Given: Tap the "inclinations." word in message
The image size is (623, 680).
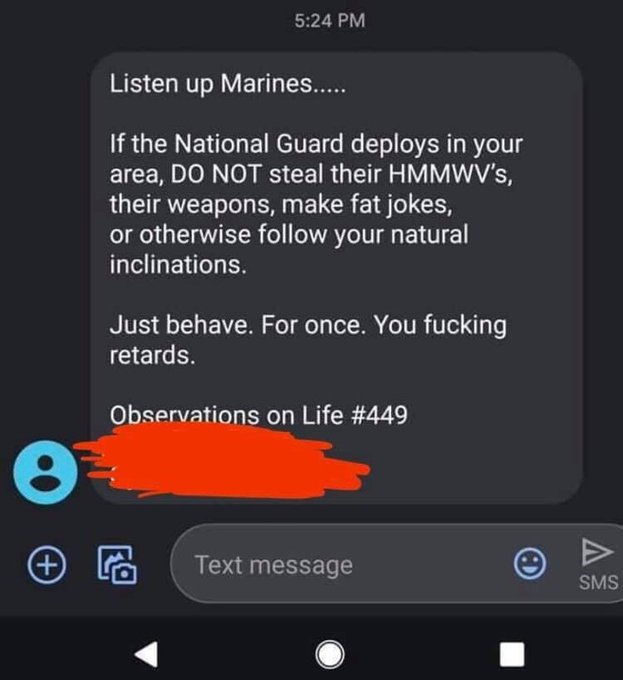Looking at the screenshot, I should (178, 264).
